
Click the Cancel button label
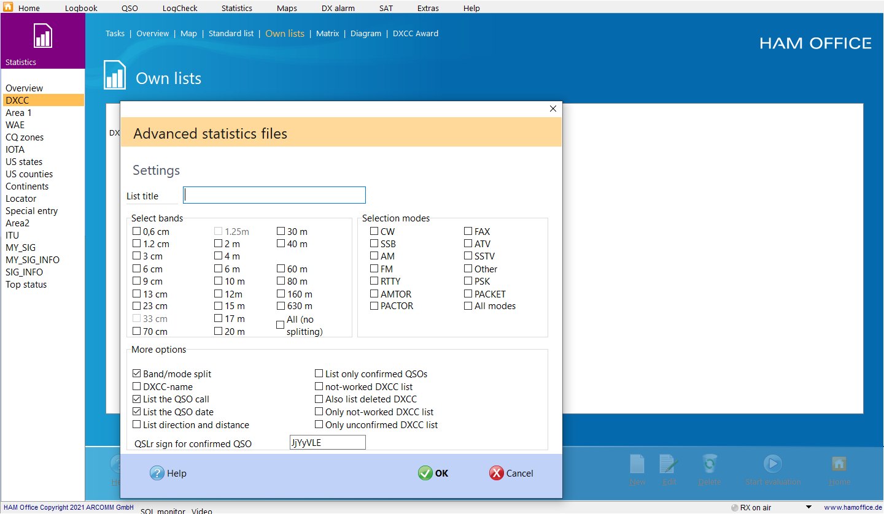pos(519,473)
